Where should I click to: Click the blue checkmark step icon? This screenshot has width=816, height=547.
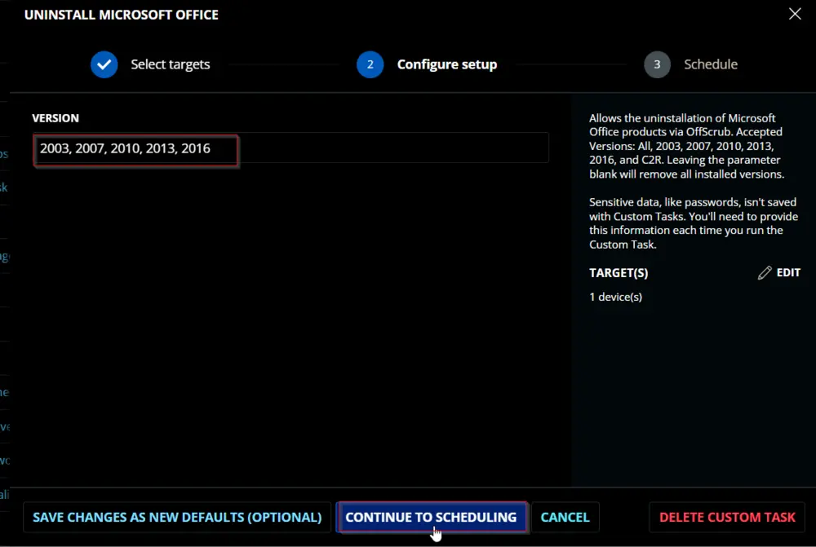(104, 64)
